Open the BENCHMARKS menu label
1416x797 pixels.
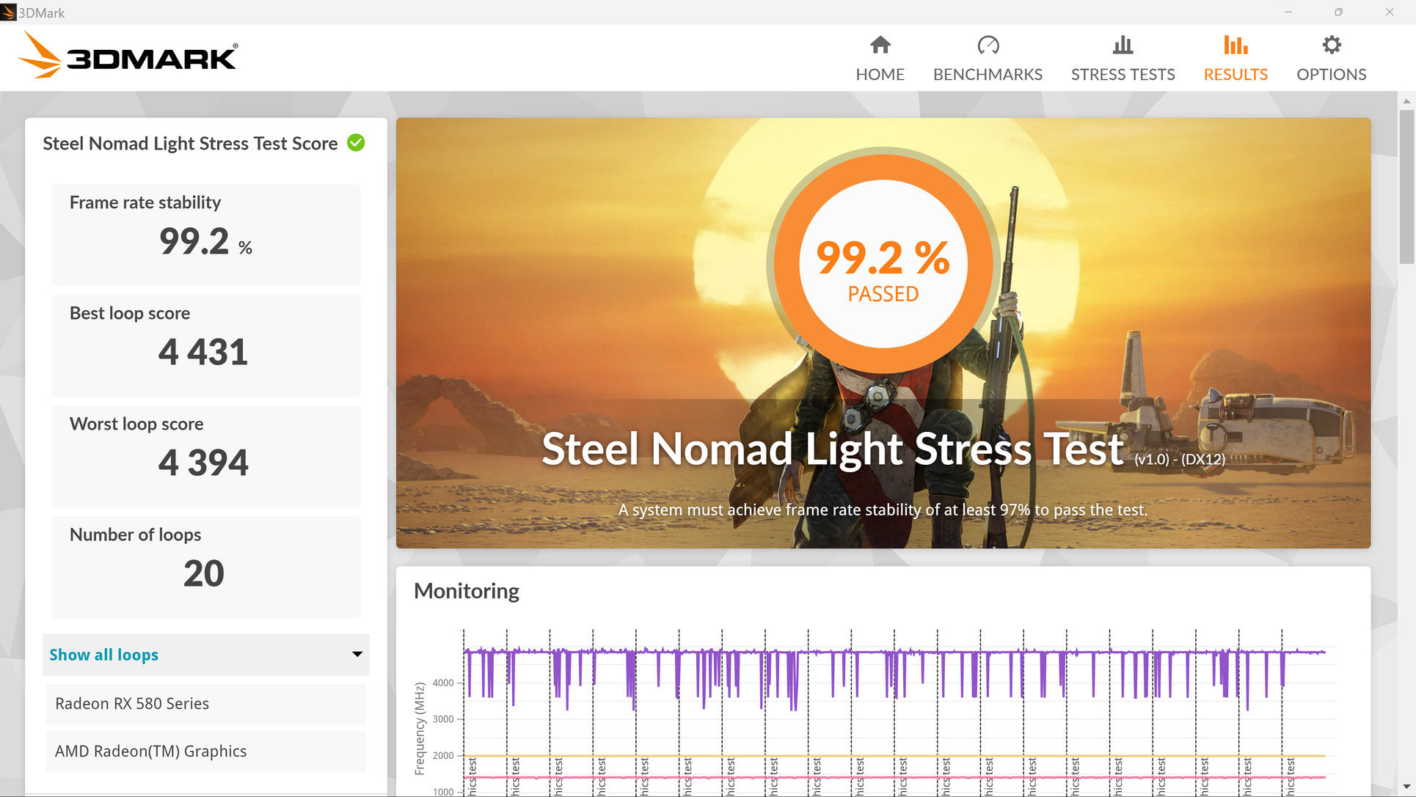pyautogui.click(x=988, y=75)
